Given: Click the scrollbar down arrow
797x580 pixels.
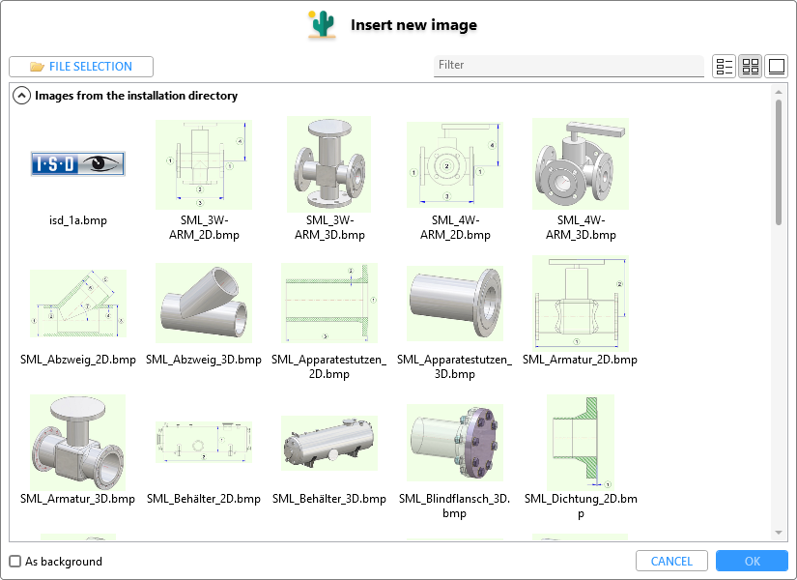Looking at the screenshot, I should pos(779,533).
